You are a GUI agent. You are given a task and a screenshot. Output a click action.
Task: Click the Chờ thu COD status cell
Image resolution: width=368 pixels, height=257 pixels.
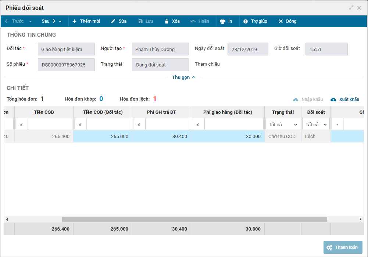point(283,136)
